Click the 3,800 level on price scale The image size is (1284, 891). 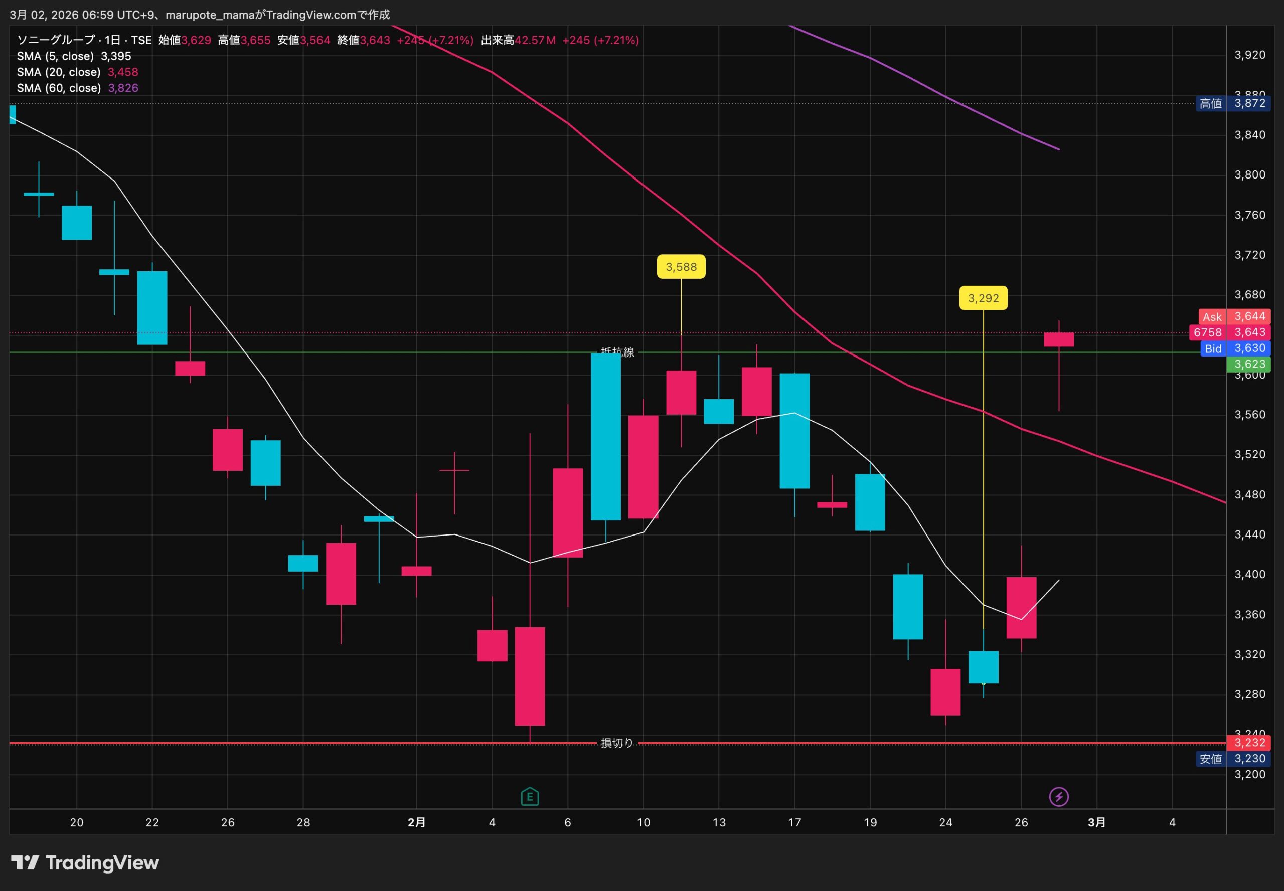click(1249, 174)
